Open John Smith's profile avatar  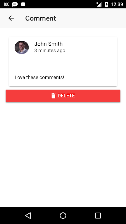[22, 47]
